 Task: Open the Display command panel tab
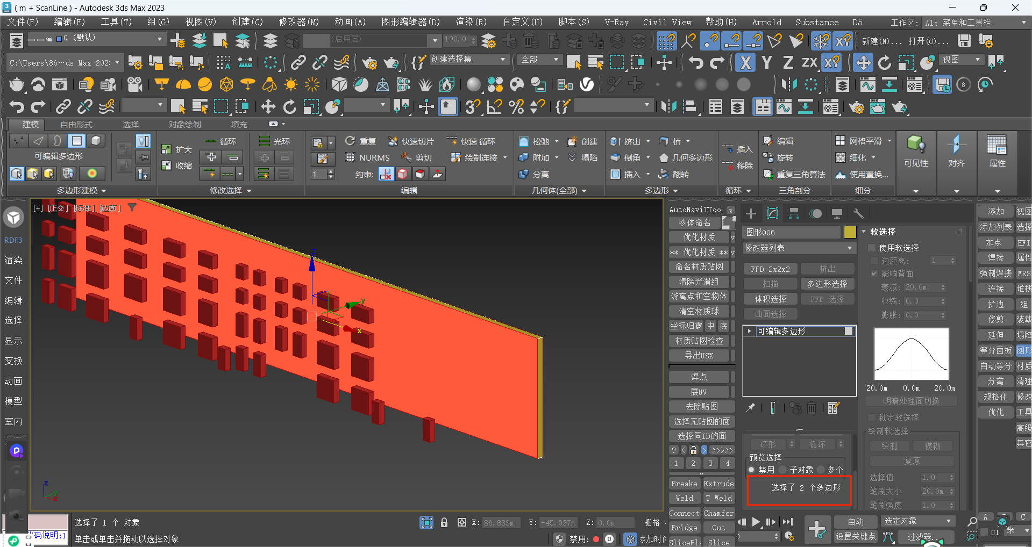[x=837, y=214]
